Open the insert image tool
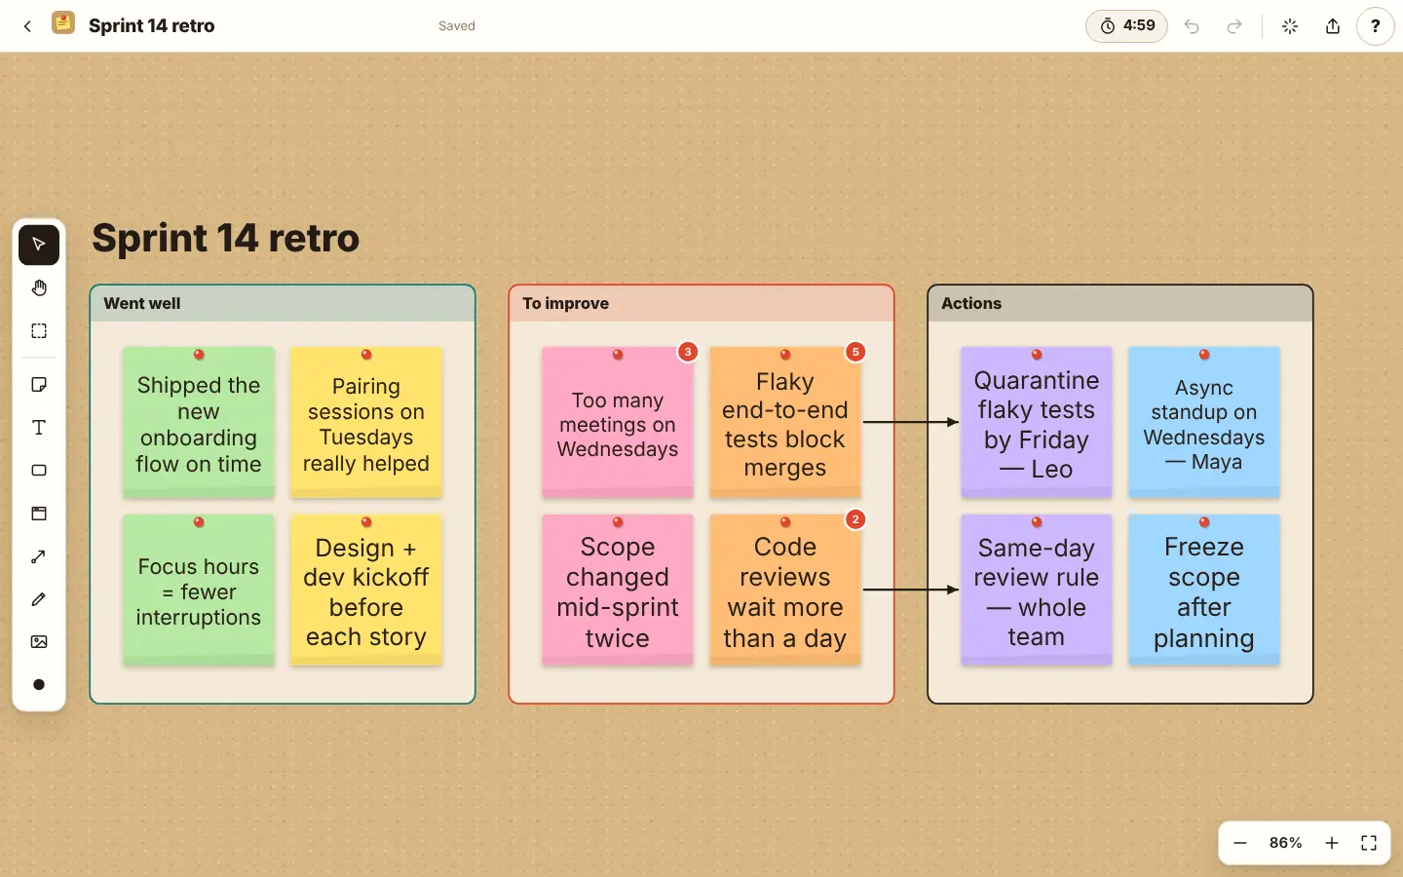The width and height of the screenshot is (1403, 877). [39, 642]
